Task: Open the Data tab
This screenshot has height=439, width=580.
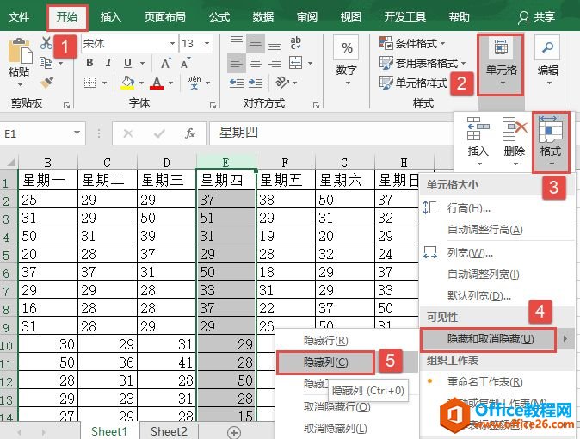Action: 263,16
